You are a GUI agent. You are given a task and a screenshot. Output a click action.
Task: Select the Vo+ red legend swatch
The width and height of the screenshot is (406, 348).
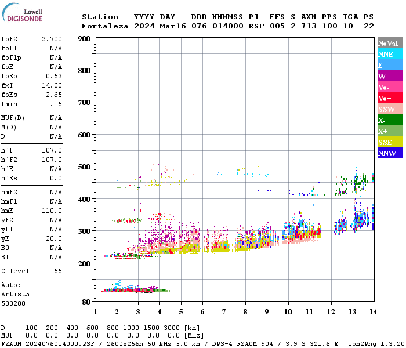[390, 98]
